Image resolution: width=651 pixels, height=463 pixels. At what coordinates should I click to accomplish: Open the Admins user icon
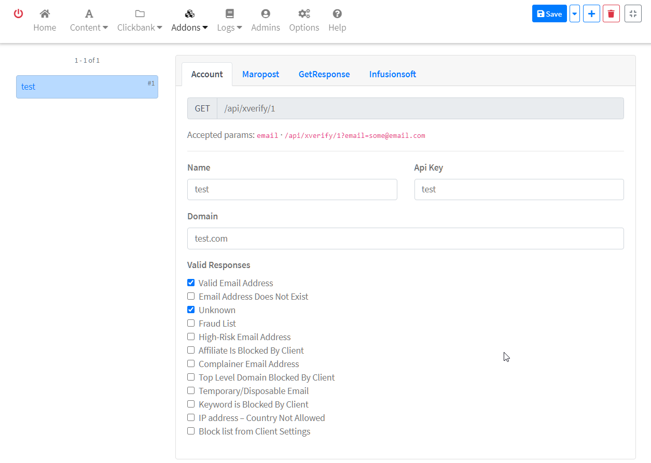point(266,14)
